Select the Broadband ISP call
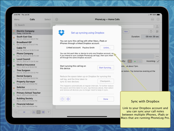The height and width of the screenshot is (131, 174). click(x=32, y=43)
